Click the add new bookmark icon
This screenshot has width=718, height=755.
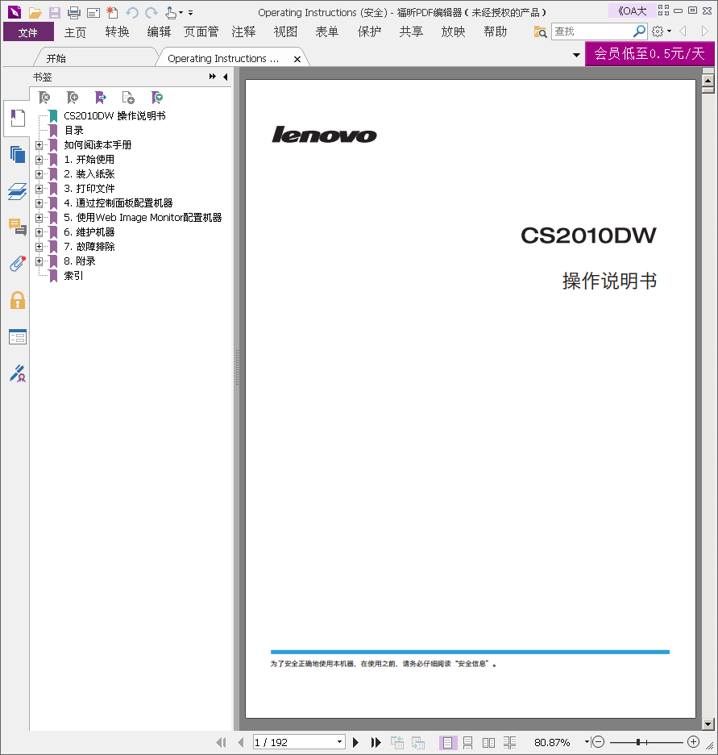point(73,98)
